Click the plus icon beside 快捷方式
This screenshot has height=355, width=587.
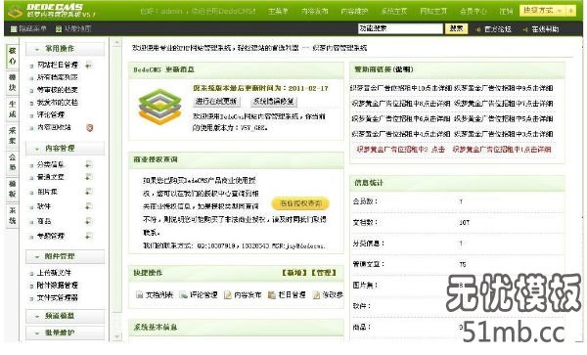(570, 11)
